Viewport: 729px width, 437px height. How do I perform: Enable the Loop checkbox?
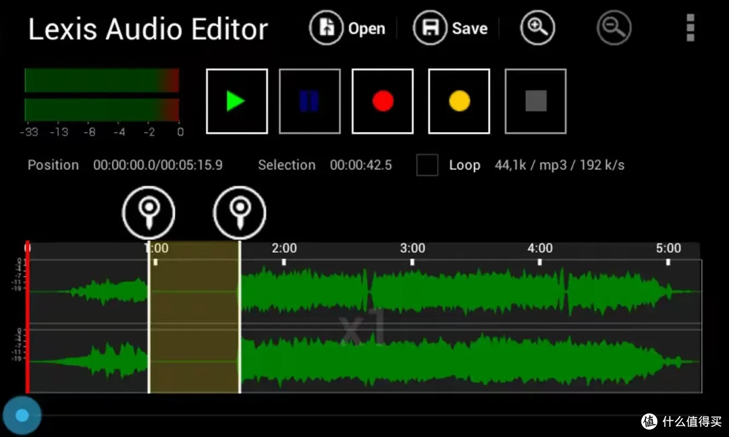tap(427, 165)
